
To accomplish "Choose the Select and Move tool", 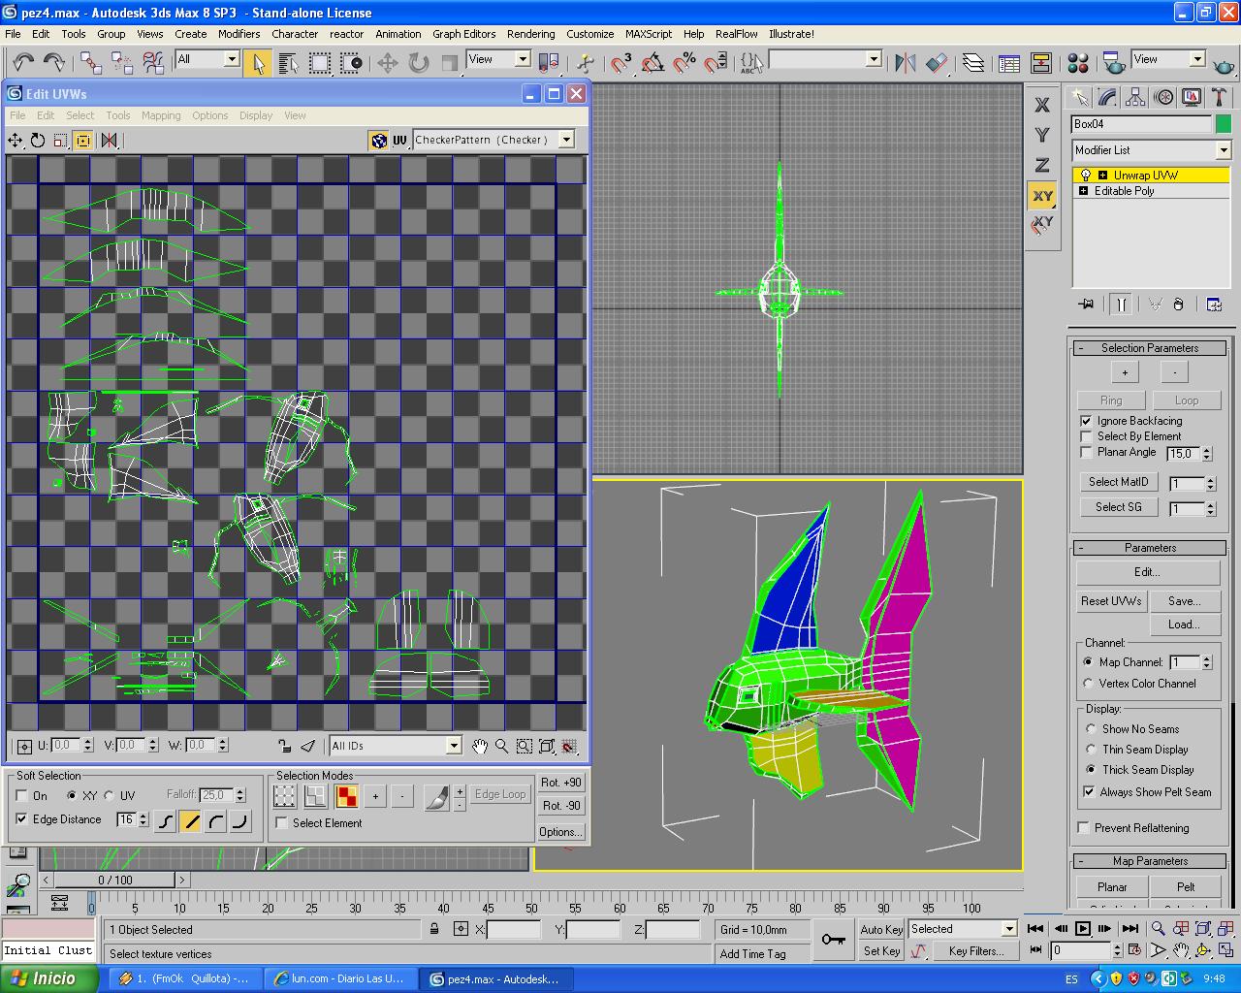I will click(x=387, y=63).
